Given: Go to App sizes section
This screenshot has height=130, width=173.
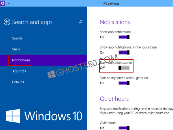Looking at the screenshot, I should tap(19, 71).
